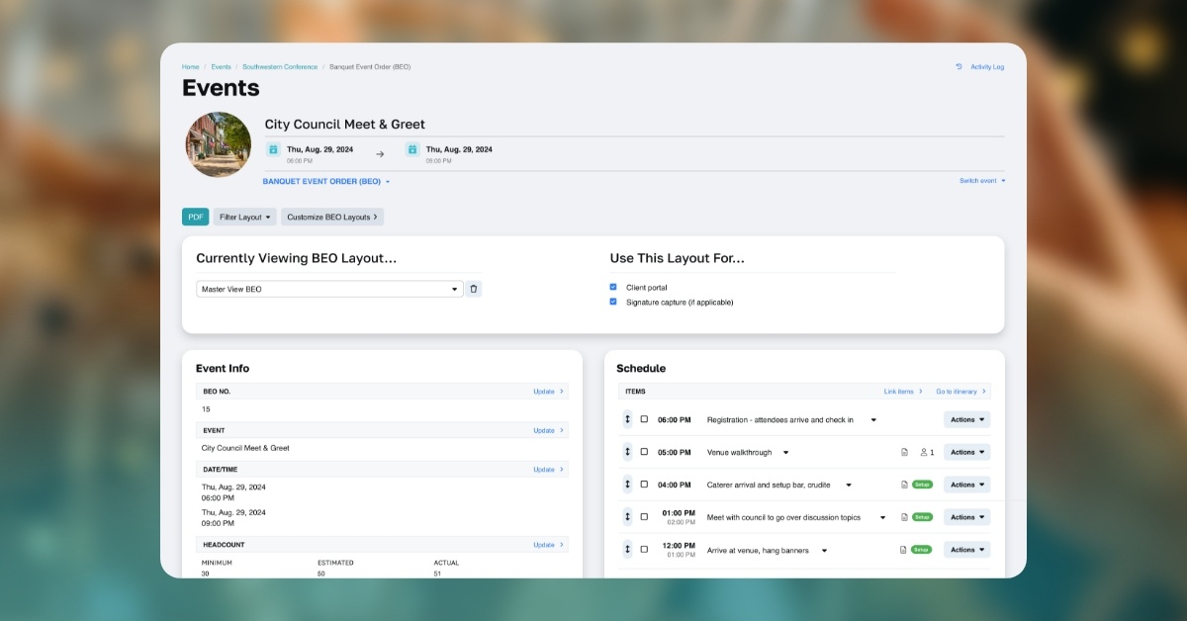1187x621 pixels.
Task: Open notes document icon on Arrive at venue
Action: (x=904, y=550)
